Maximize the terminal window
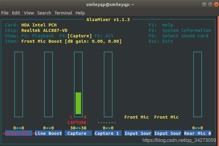219x146 pixels. tap(210, 5)
